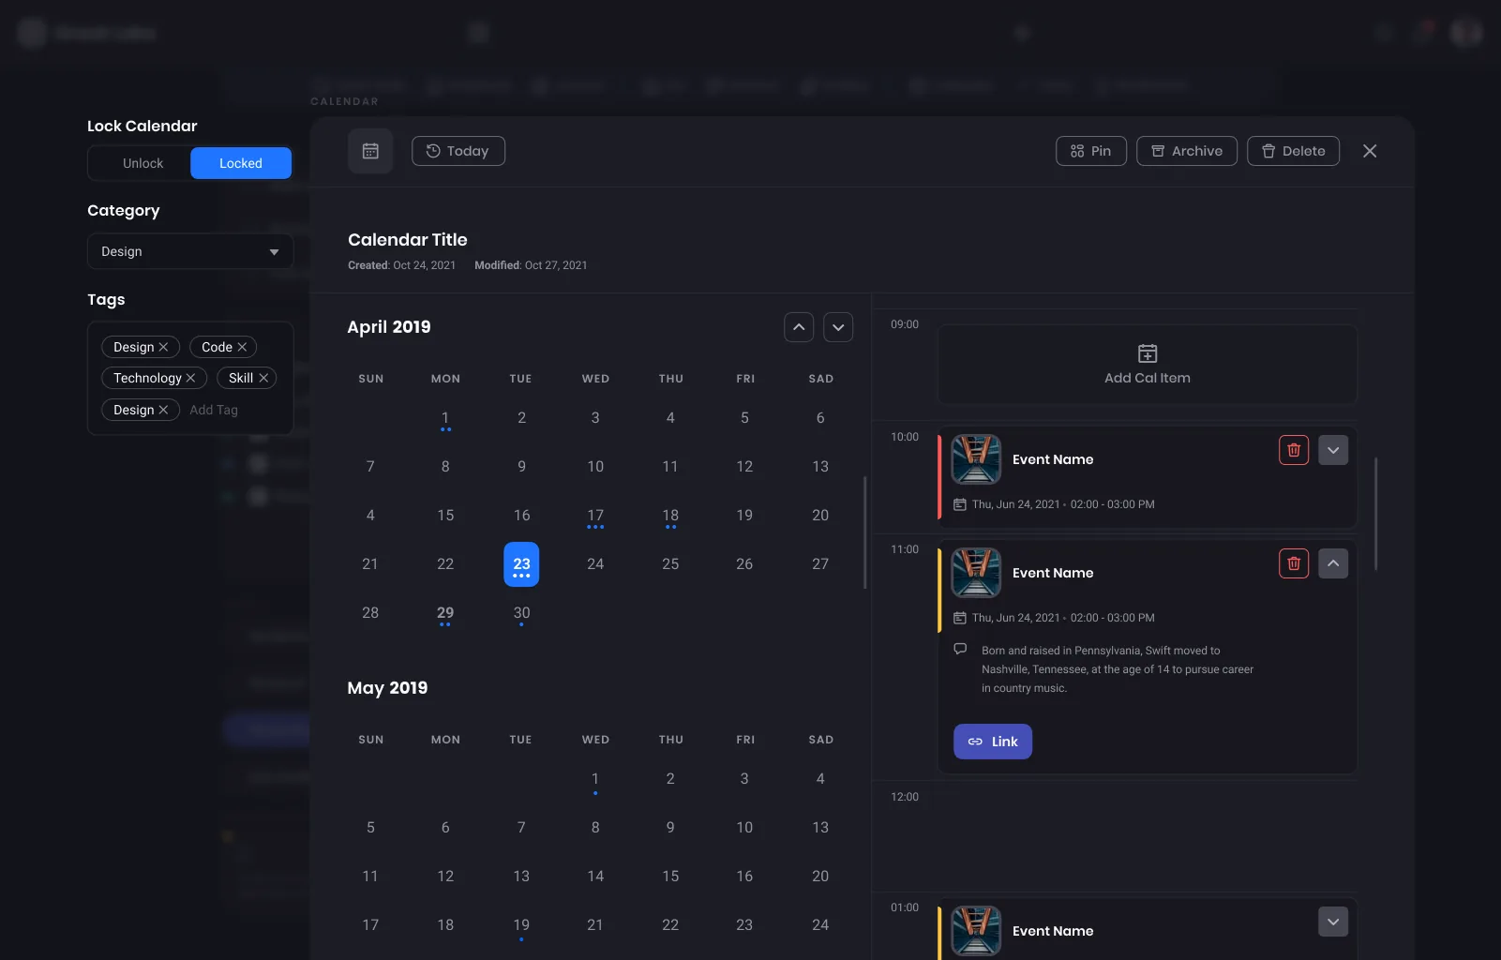
Task: Open the Link button in event
Action: click(993, 742)
